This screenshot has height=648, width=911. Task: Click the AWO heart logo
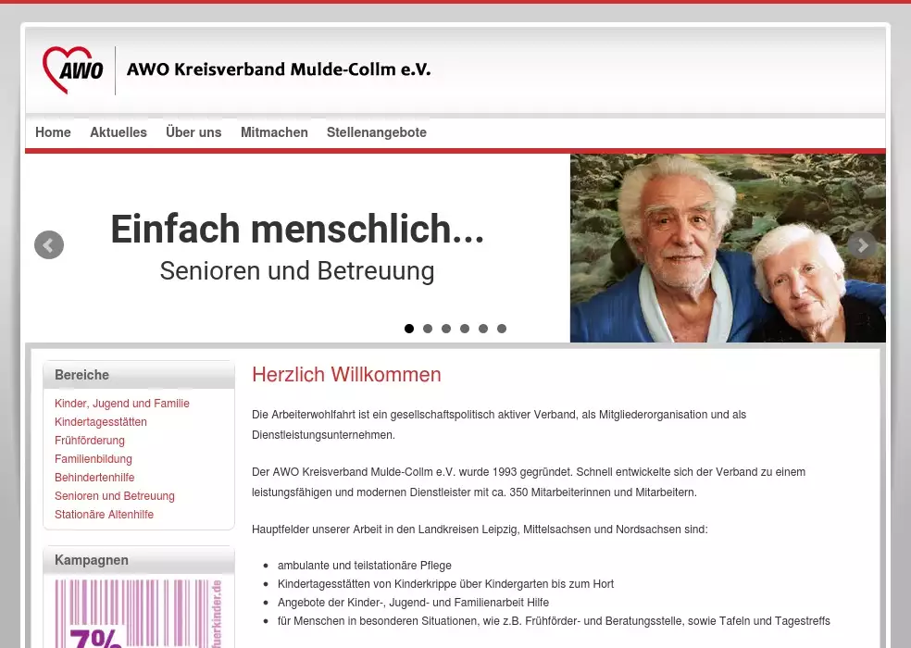coord(72,70)
